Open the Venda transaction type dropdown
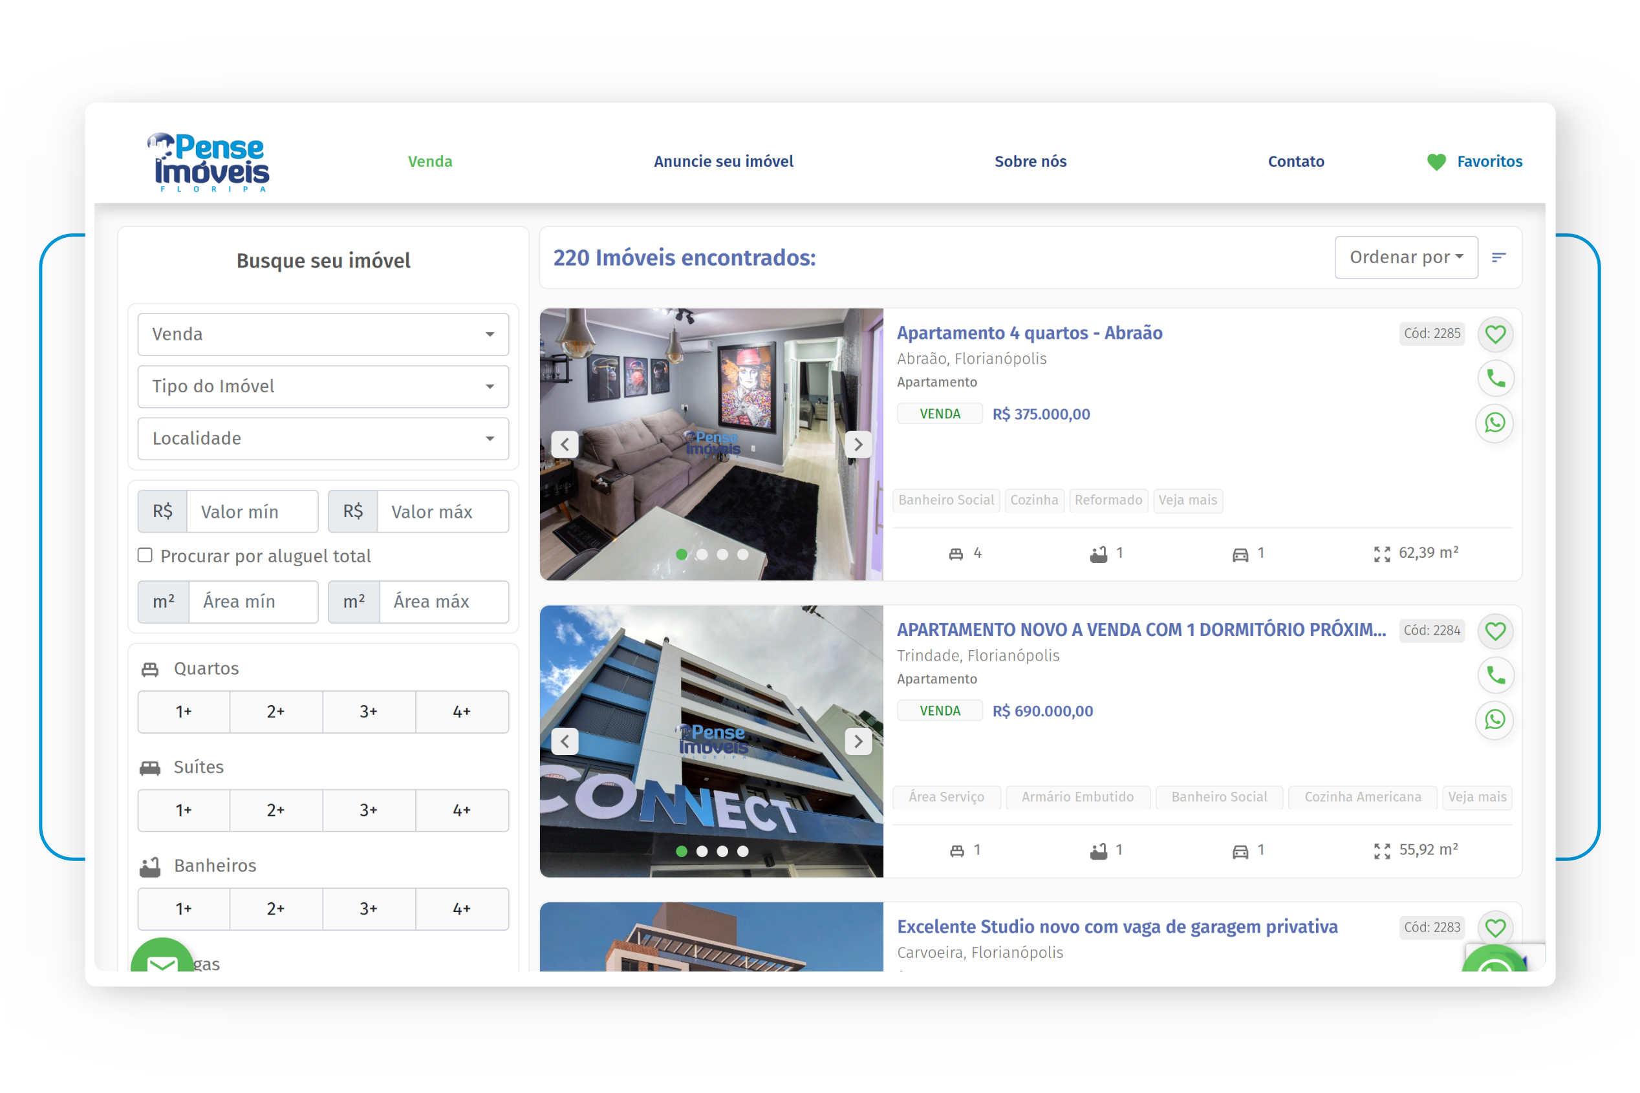The height and width of the screenshot is (1093, 1640). pyautogui.click(x=323, y=335)
